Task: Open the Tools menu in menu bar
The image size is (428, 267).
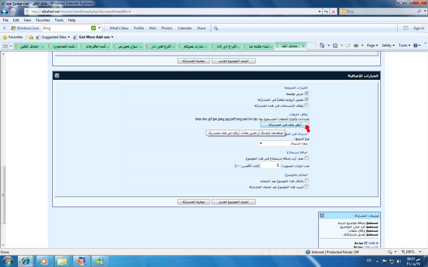Action: (x=59, y=20)
